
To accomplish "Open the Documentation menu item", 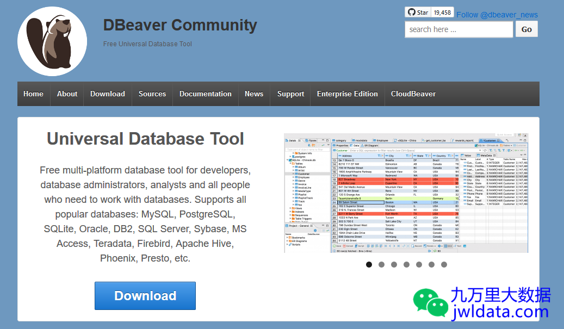I will [206, 94].
